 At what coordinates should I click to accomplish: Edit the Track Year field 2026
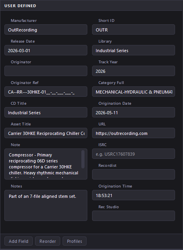click(134, 71)
